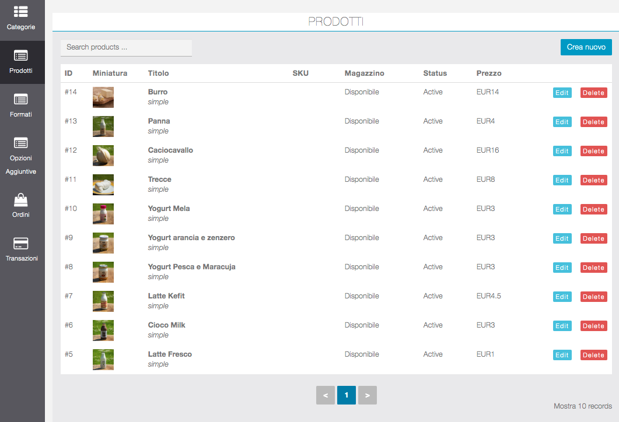
Task: Edit the Yogurt Mela product
Action: point(562,209)
